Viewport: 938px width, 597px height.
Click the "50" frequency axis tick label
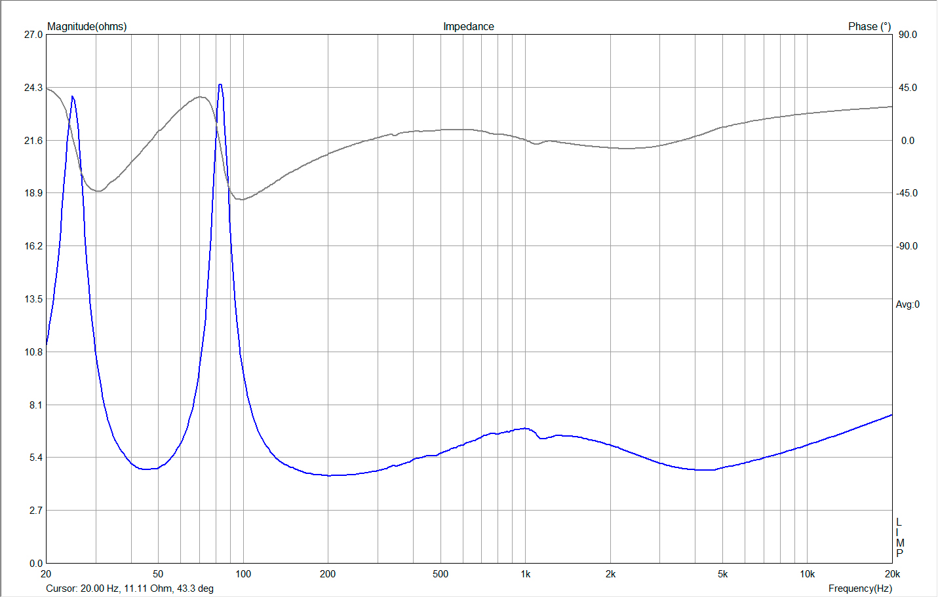pos(158,574)
